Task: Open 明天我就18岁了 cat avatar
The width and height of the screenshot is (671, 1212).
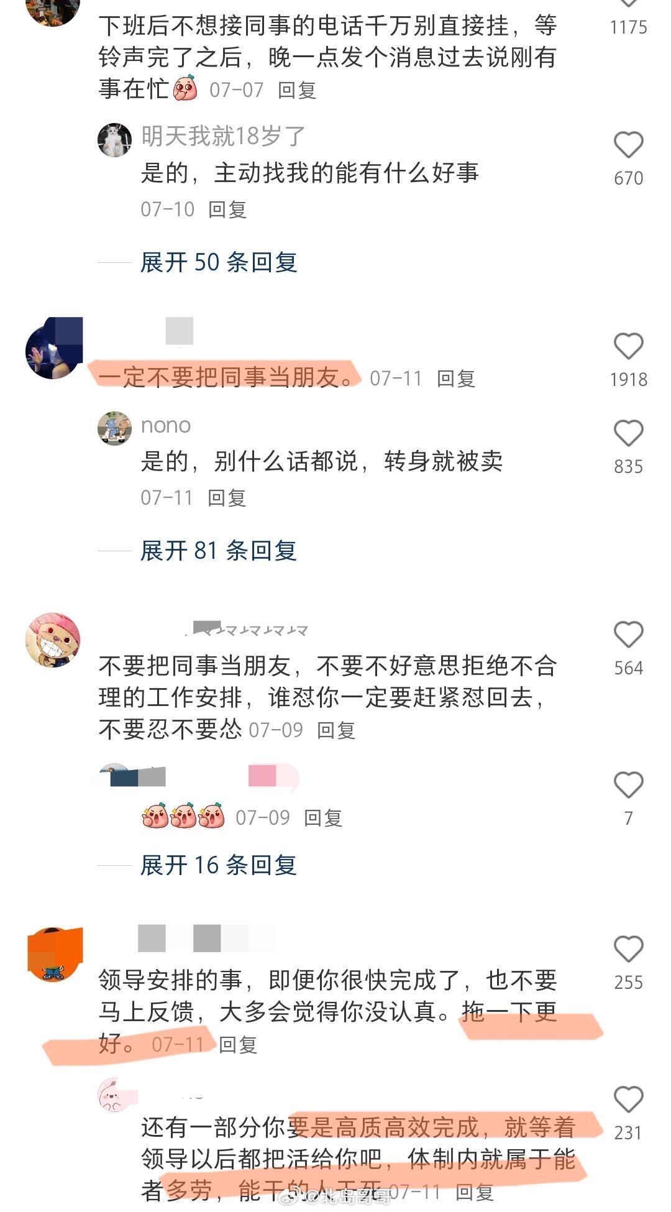Action: coord(114,140)
